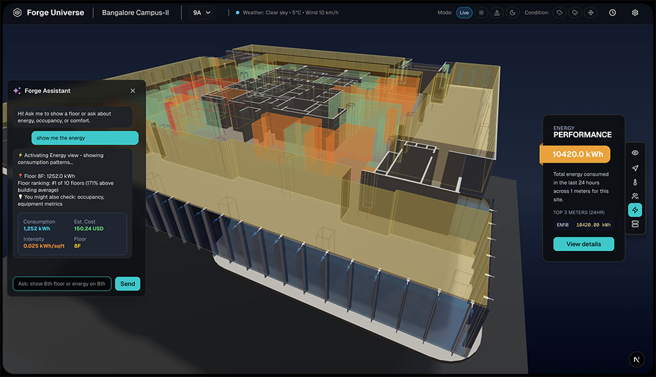
Task: Enable Live mode toggle
Action: [464, 12]
